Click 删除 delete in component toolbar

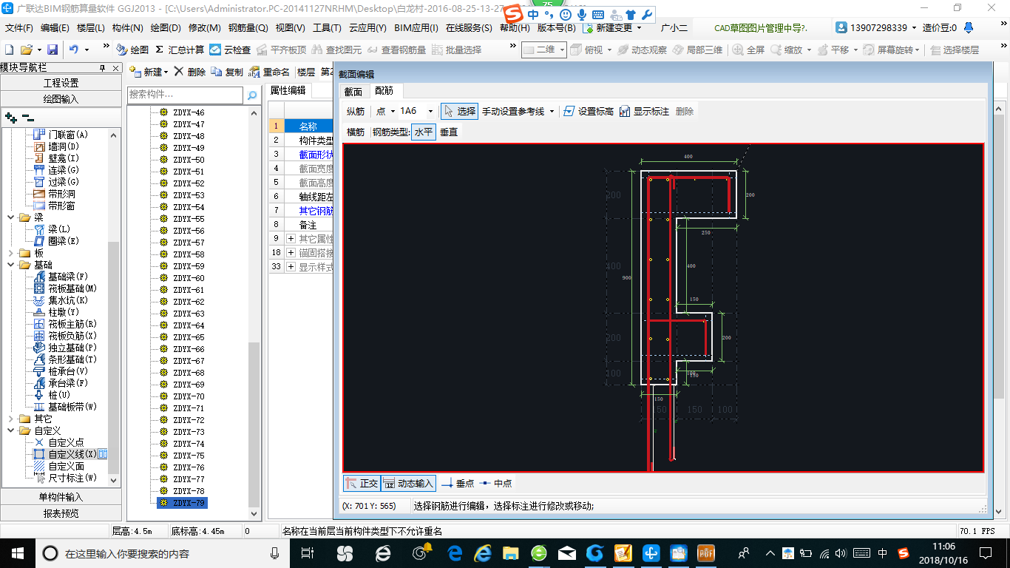pos(190,72)
